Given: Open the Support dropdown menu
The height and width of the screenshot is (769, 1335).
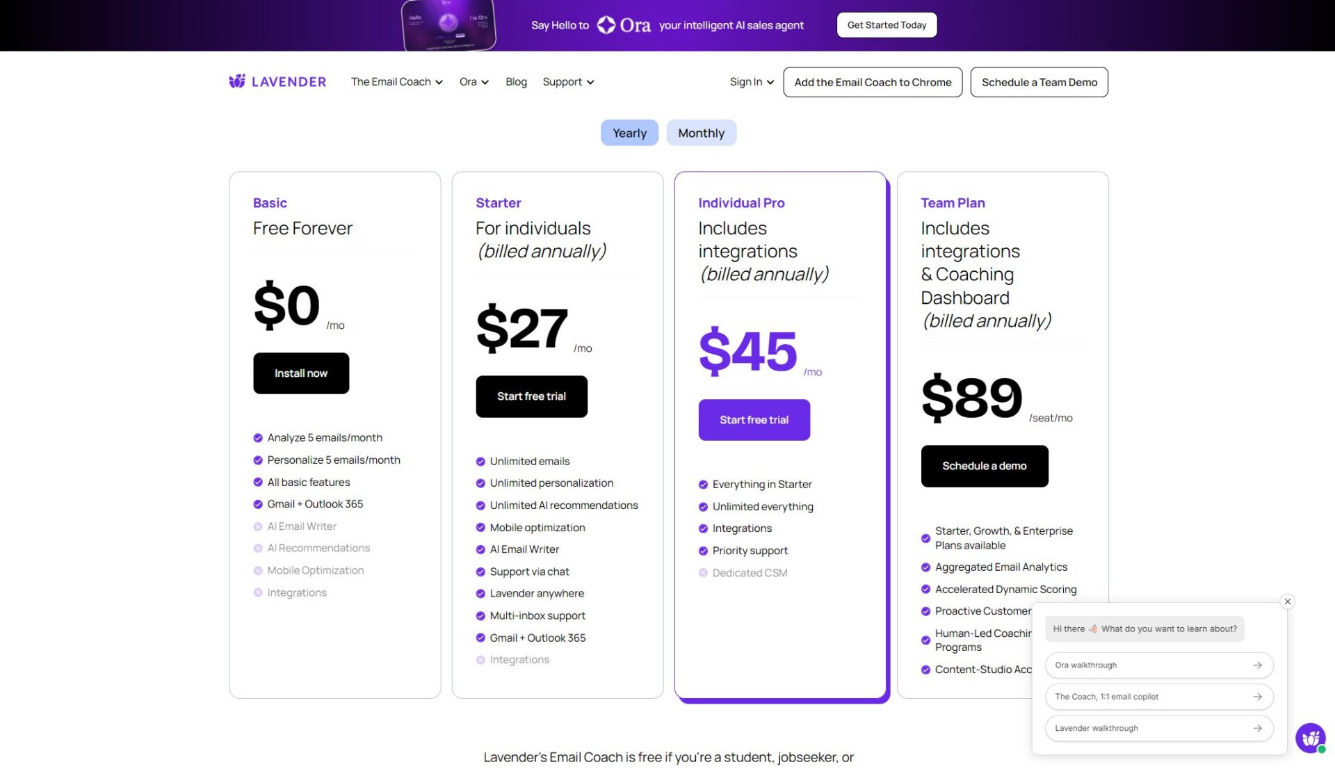Looking at the screenshot, I should coord(568,82).
